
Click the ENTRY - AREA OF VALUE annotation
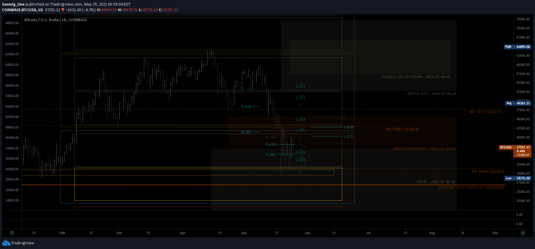(436, 182)
